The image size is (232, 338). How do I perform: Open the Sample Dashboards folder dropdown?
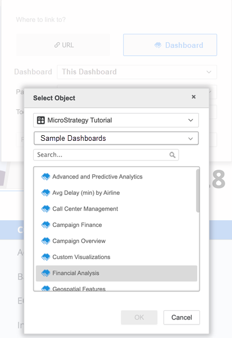(116, 138)
